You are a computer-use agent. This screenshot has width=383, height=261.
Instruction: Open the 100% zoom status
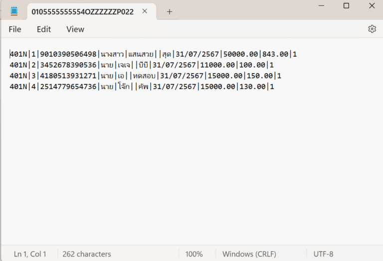(x=194, y=254)
